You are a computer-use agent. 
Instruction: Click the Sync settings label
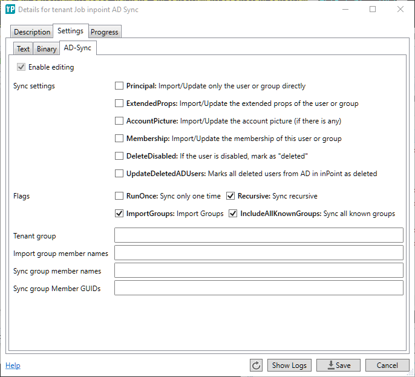coord(34,86)
